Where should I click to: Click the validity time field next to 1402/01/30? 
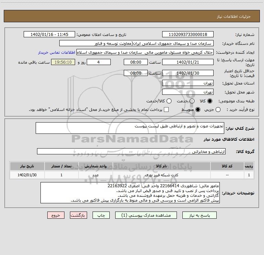pyautogui.click(x=136, y=73)
